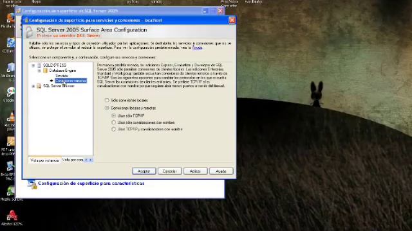The height and width of the screenshot is (231, 412).
Task: Click the Ayuda button
Action: (221, 171)
